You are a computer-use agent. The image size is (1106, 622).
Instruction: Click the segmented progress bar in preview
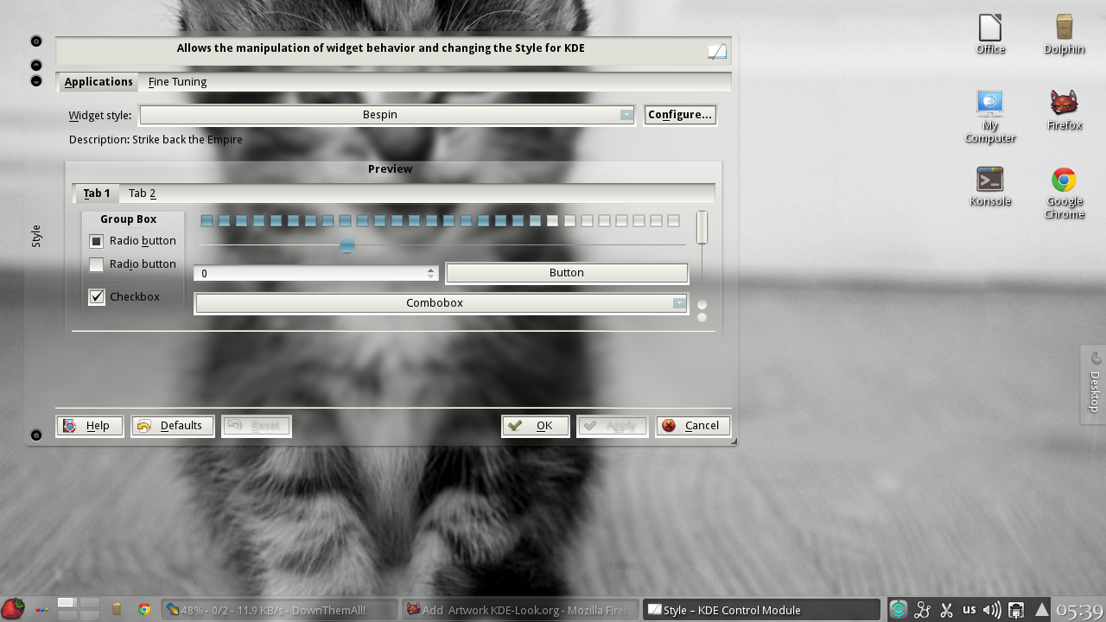pos(441,221)
